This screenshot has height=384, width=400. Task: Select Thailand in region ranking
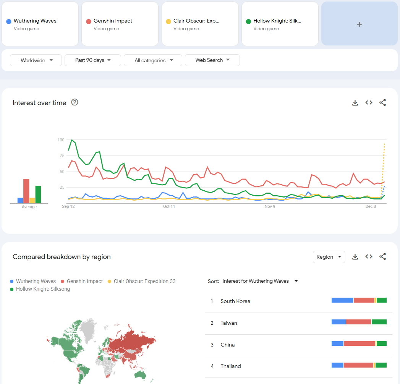(x=231, y=366)
